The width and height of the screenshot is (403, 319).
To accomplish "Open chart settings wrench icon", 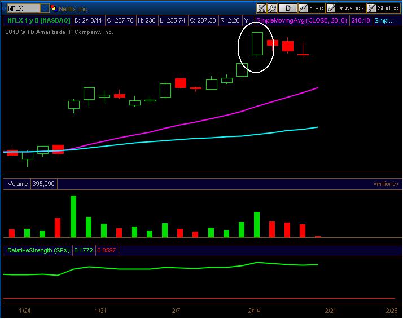I will click(271, 8).
